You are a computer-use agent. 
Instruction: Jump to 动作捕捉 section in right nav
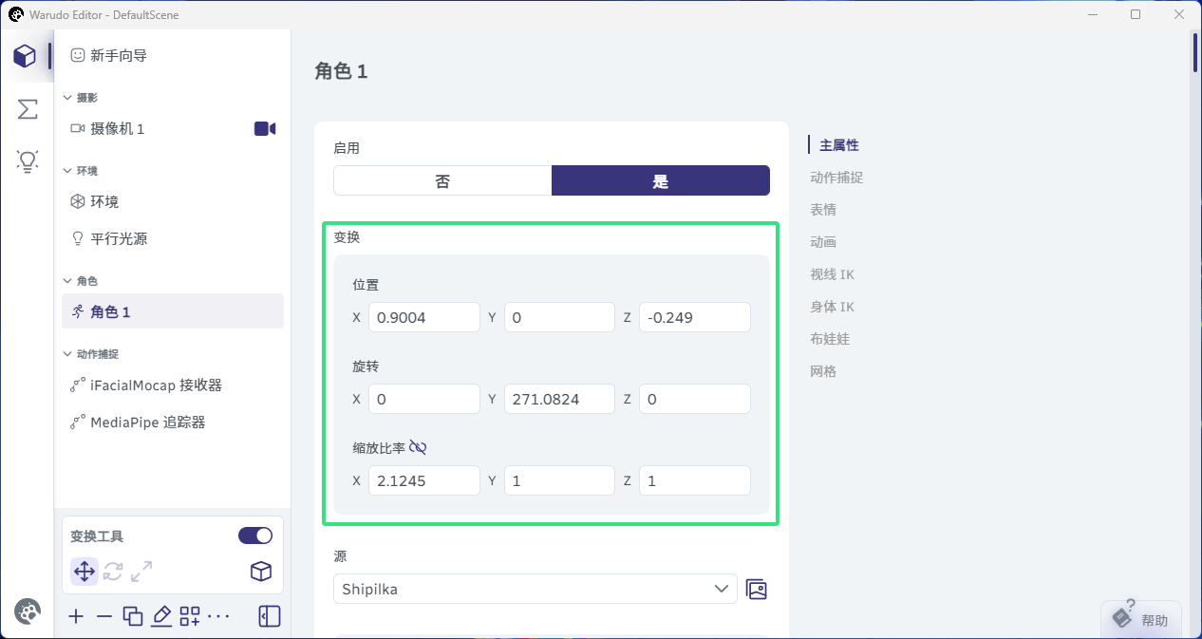click(836, 178)
